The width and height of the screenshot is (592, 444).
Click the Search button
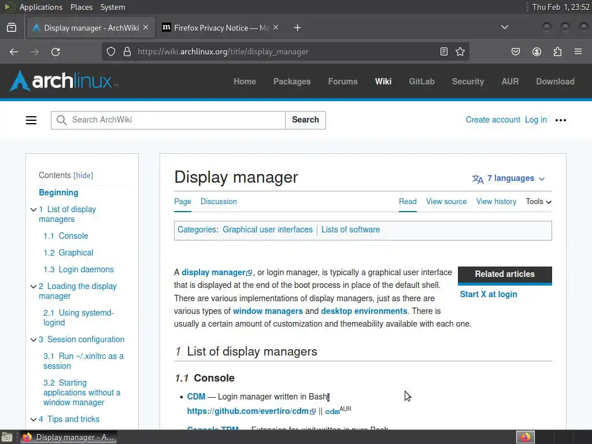(305, 120)
